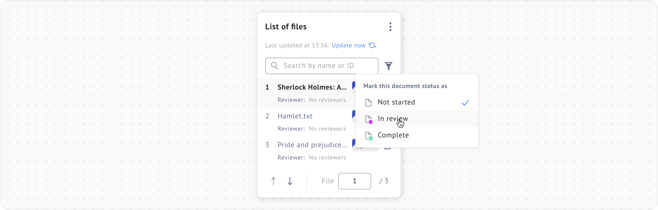This screenshot has height=210, width=658.
Task: Go to next file with down arrow
Action: click(x=290, y=181)
